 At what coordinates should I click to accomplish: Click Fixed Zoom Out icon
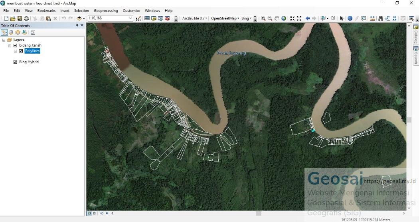[x=299, y=18]
